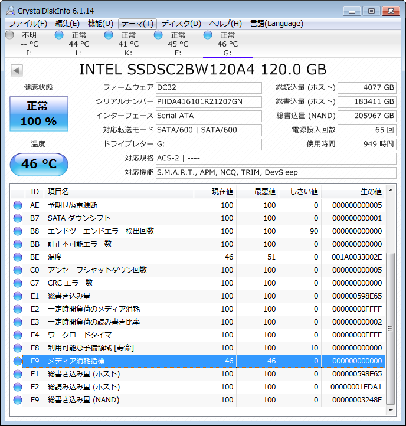The height and width of the screenshot is (426, 406).
Task: Click power-on hours value 949 時間
Action: coord(367,145)
